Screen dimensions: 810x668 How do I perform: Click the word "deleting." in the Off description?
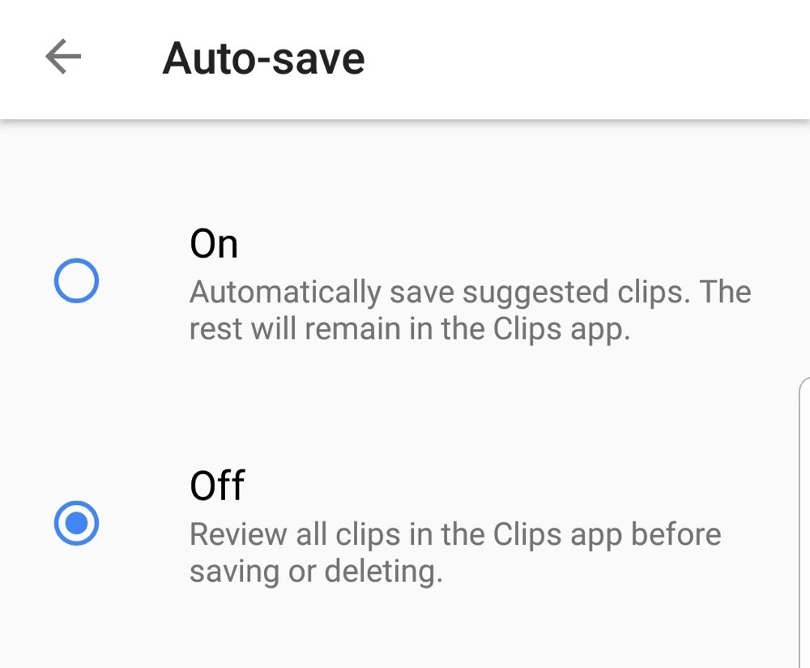pos(383,572)
